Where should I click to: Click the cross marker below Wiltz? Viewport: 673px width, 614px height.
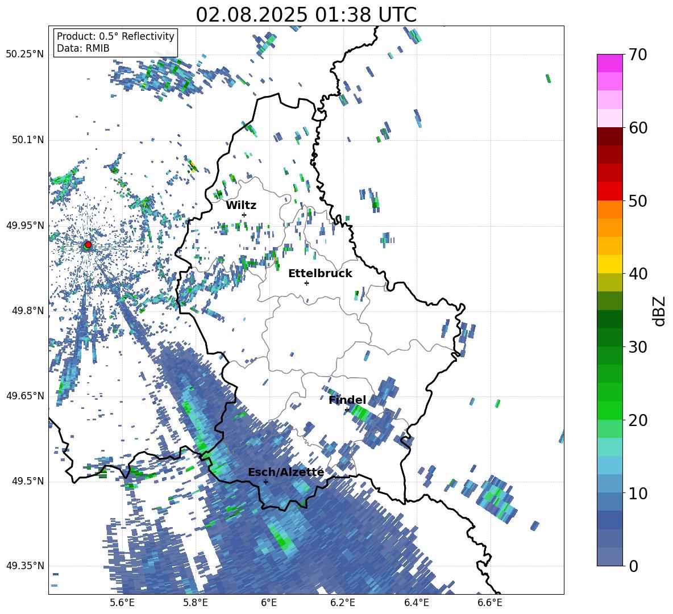(244, 215)
